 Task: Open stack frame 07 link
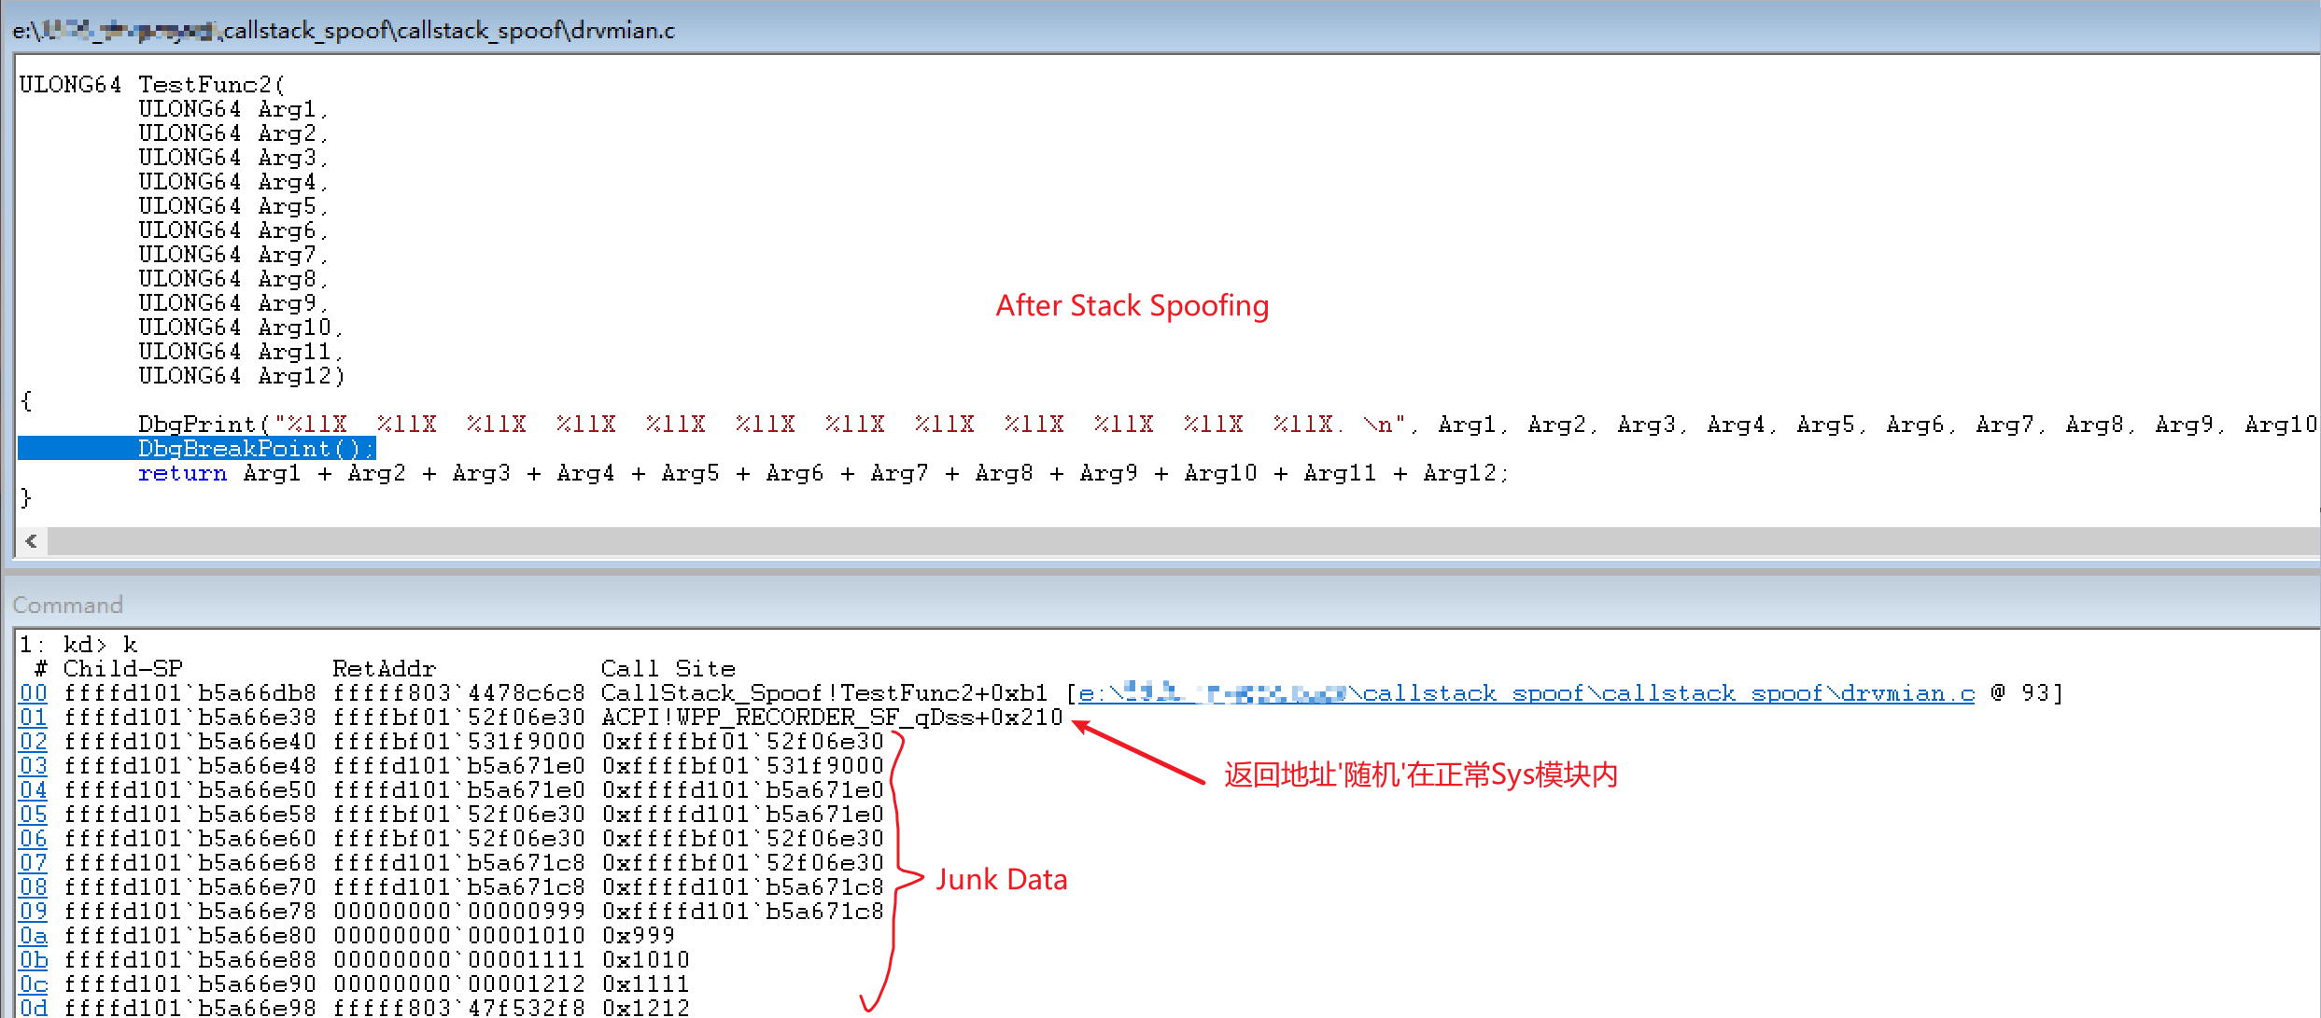tap(34, 863)
